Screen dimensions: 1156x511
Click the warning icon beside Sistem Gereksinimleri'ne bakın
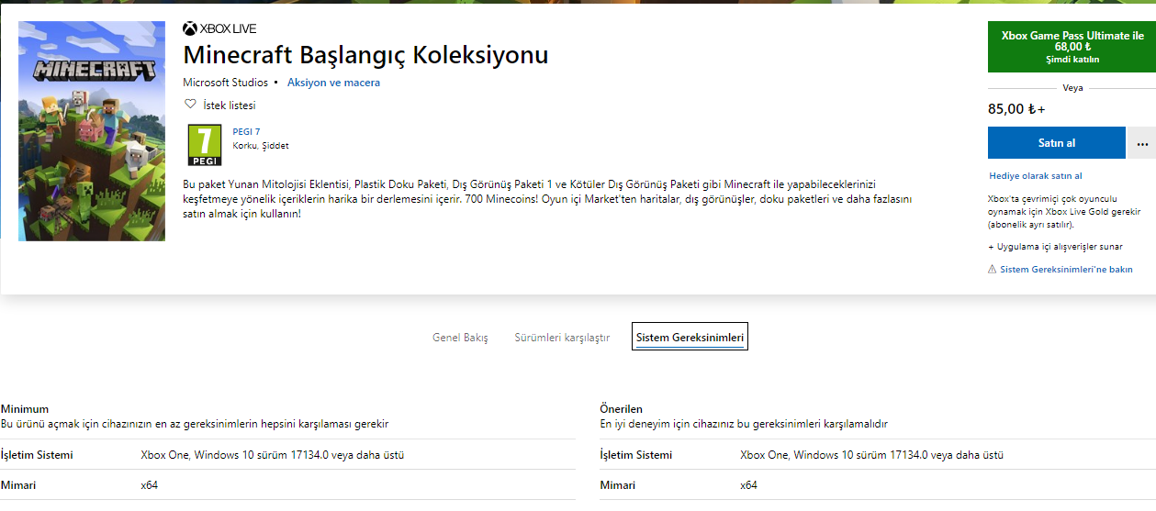tap(992, 270)
